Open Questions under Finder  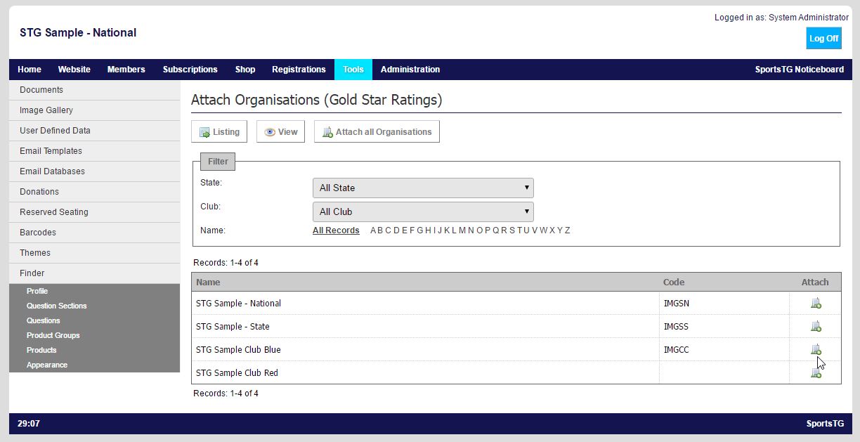(x=43, y=320)
